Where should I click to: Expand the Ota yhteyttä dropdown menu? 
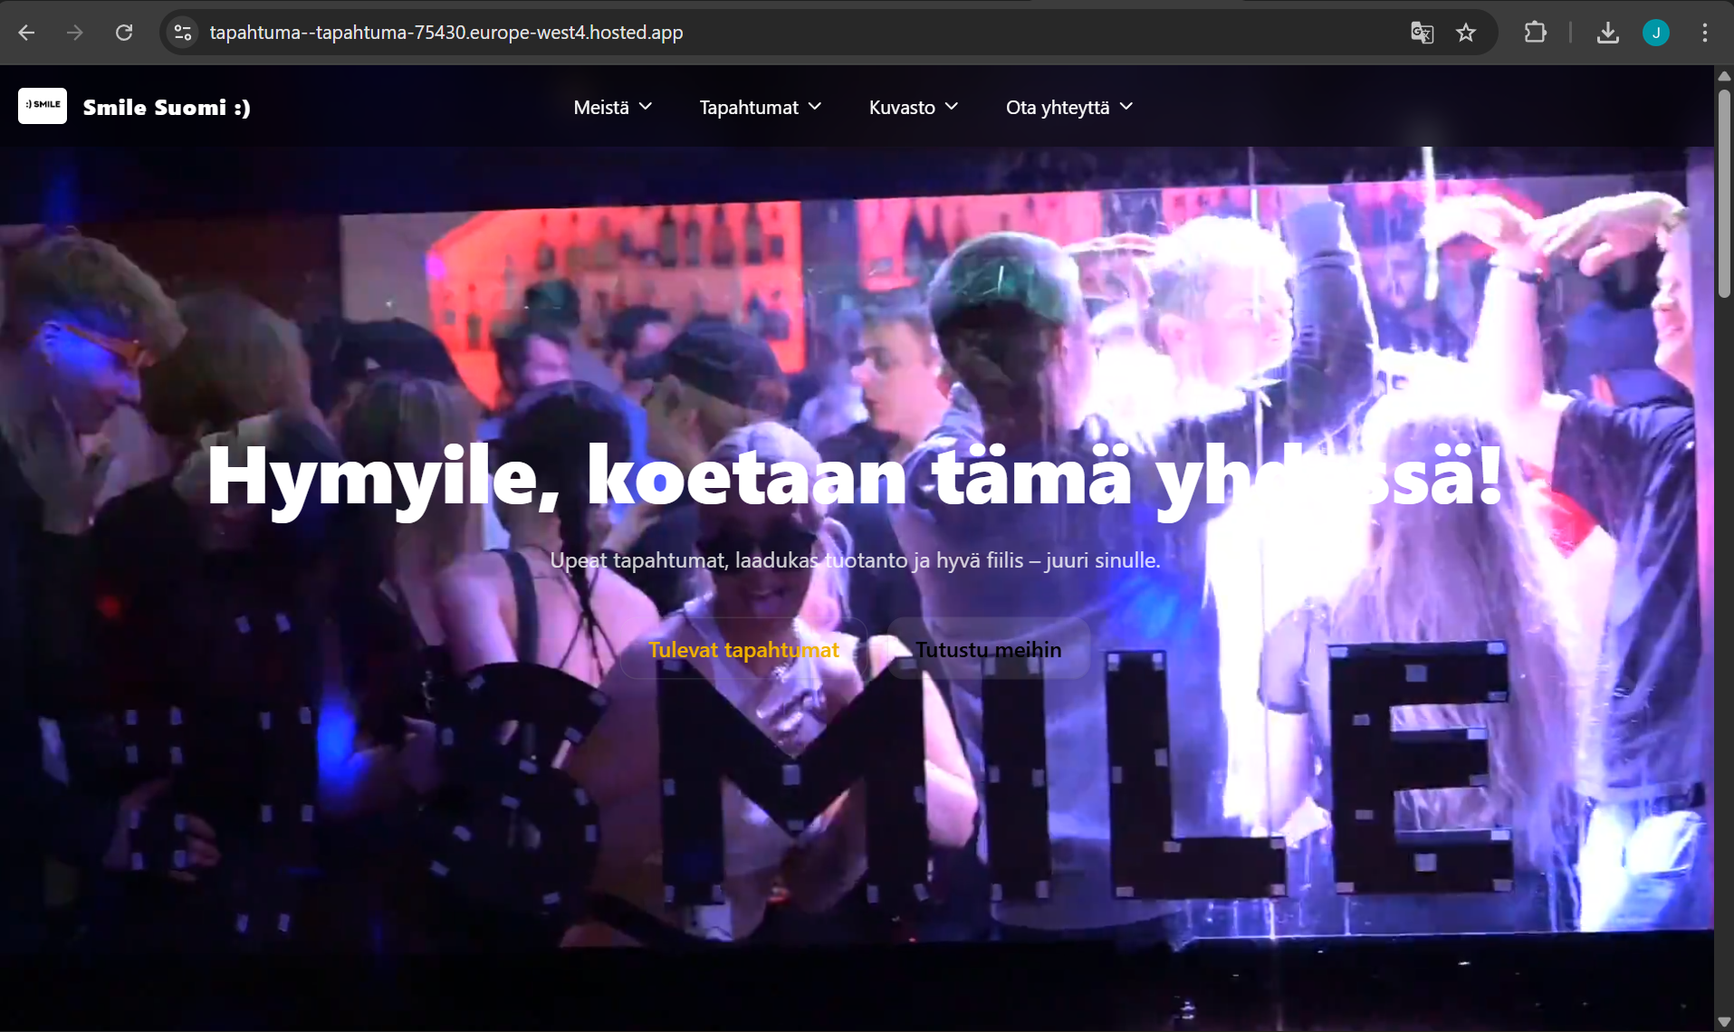point(1069,107)
